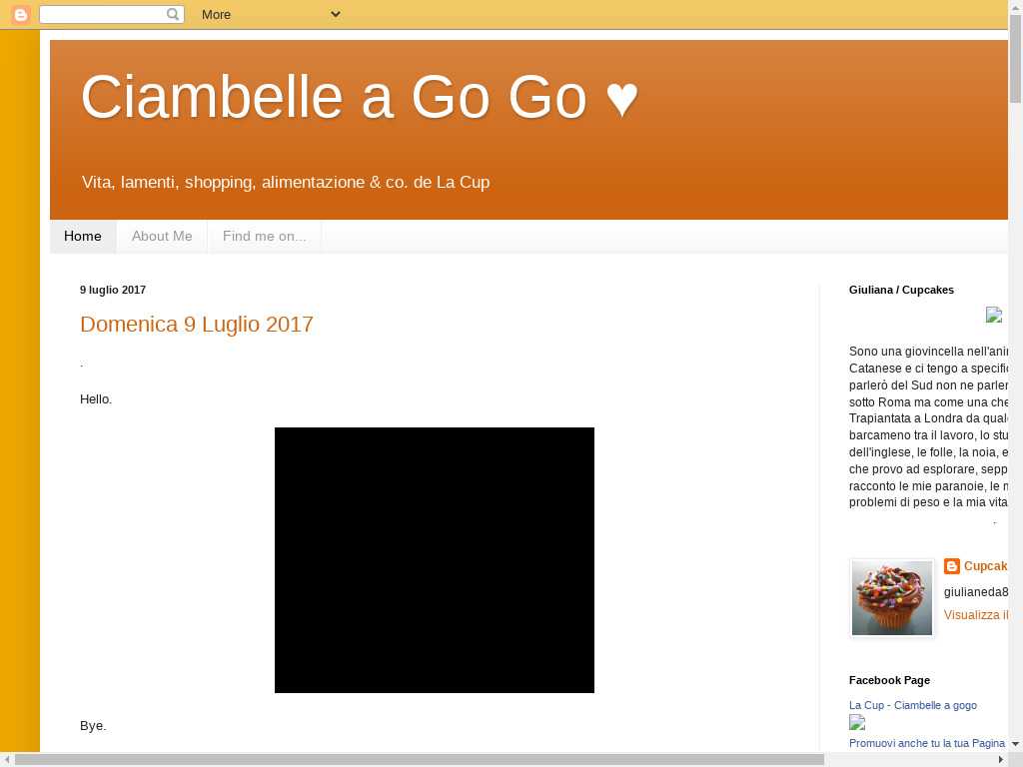Click the cupcake profile thumbnail
The width and height of the screenshot is (1023, 767).
click(892, 597)
